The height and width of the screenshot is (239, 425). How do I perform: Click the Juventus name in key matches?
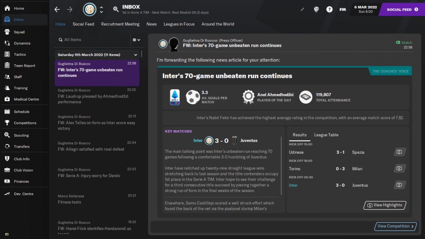pos(249,140)
